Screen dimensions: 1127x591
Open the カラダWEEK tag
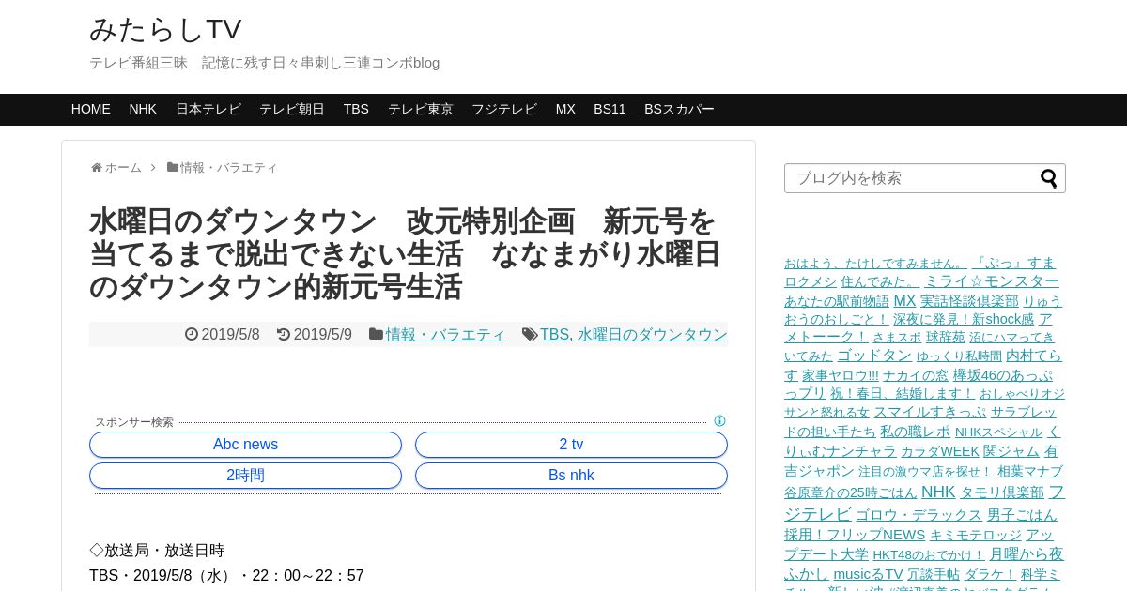pyautogui.click(x=940, y=451)
